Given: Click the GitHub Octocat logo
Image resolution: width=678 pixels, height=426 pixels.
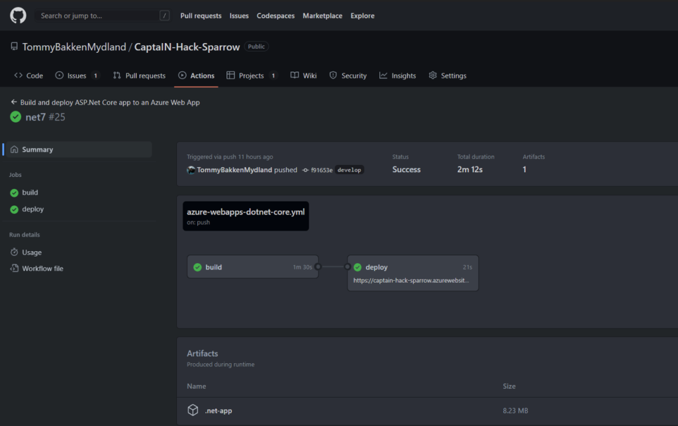Looking at the screenshot, I should coord(18,16).
